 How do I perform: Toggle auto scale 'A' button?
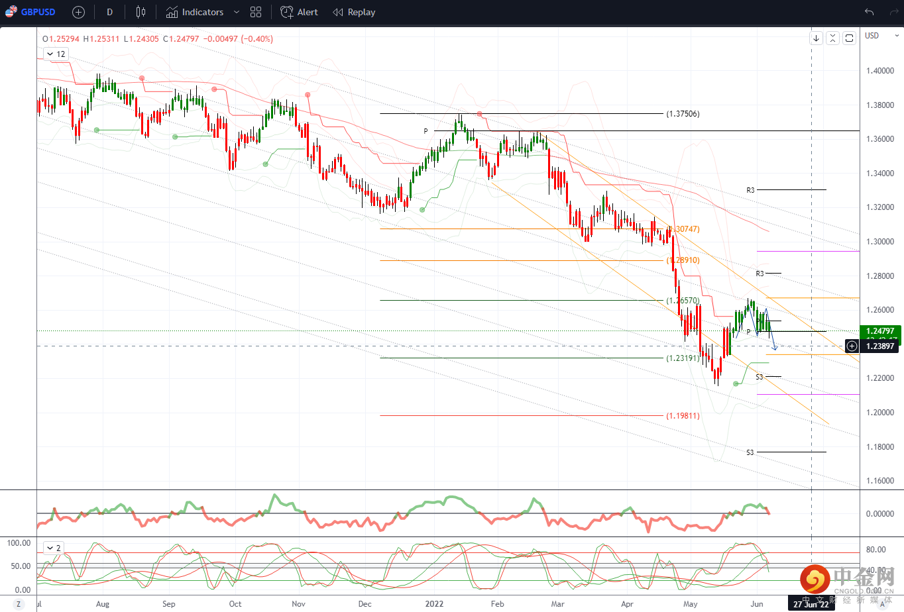[x=882, y=604]
